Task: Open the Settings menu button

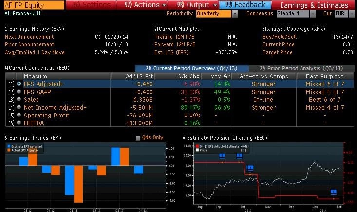Action: click(x=91, y=5)
